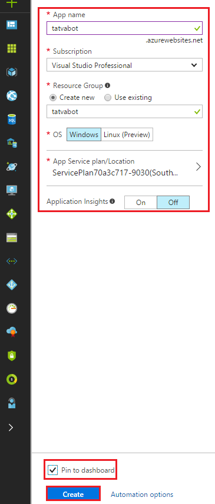The height and width of the screenshot is (504, 215).
Task: Open Load balancers green diamond icon
Action: tap(12, 214)
